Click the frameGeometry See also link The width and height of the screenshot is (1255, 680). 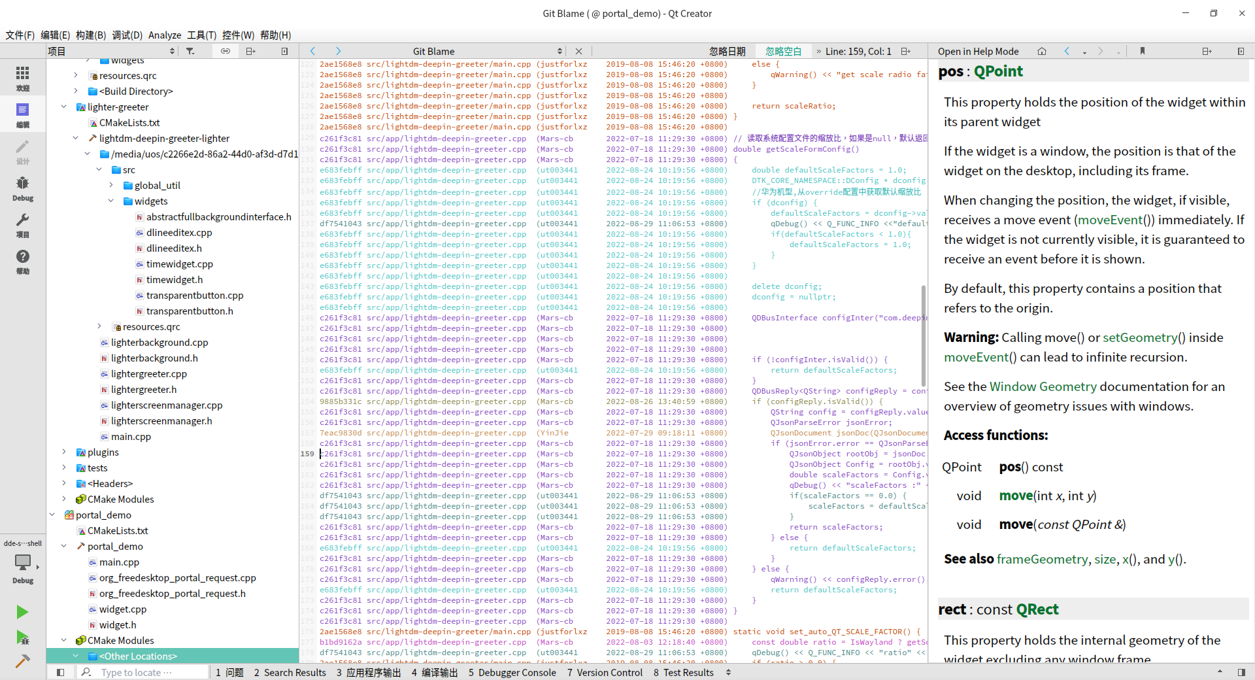[x=1042, y=559]
